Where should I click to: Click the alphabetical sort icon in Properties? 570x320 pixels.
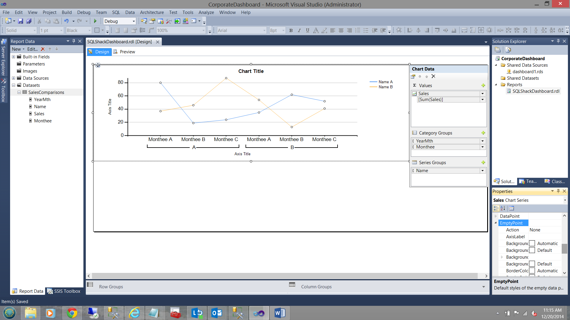[503, 208]
